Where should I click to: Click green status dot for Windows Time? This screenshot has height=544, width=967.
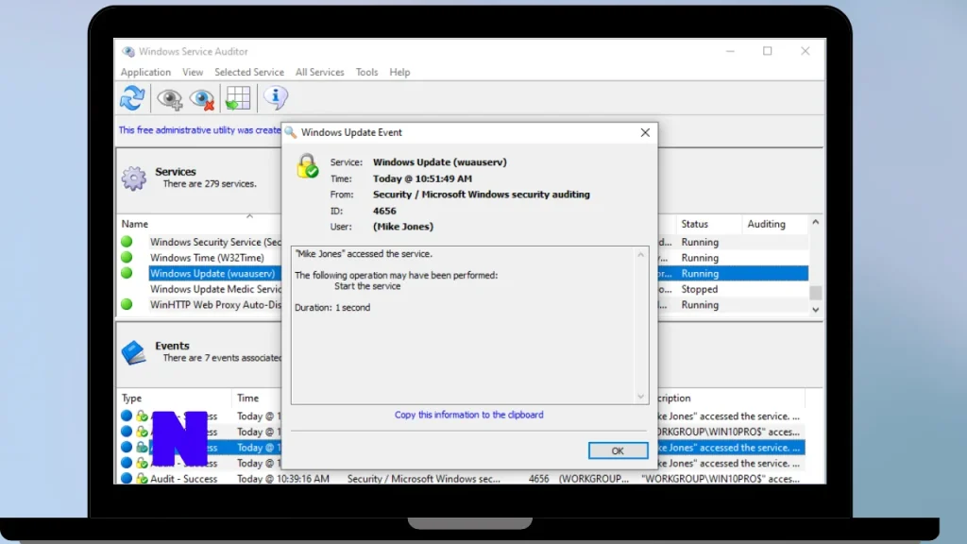click(x=127, y=257)
